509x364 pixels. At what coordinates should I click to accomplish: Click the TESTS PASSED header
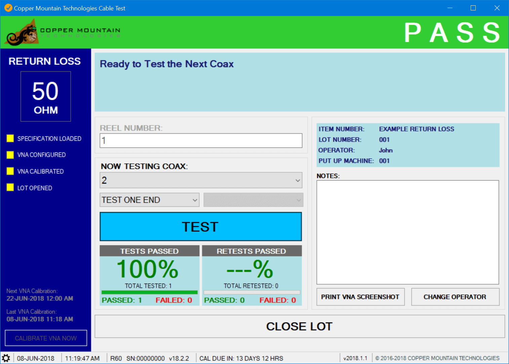pos(150,251)
